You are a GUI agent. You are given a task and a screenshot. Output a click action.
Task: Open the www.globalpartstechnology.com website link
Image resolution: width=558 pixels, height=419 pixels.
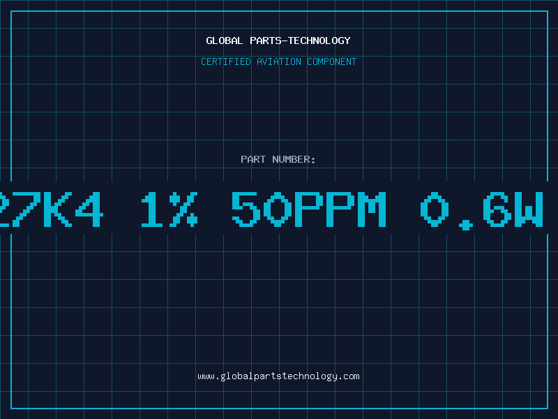pos(278,376)
